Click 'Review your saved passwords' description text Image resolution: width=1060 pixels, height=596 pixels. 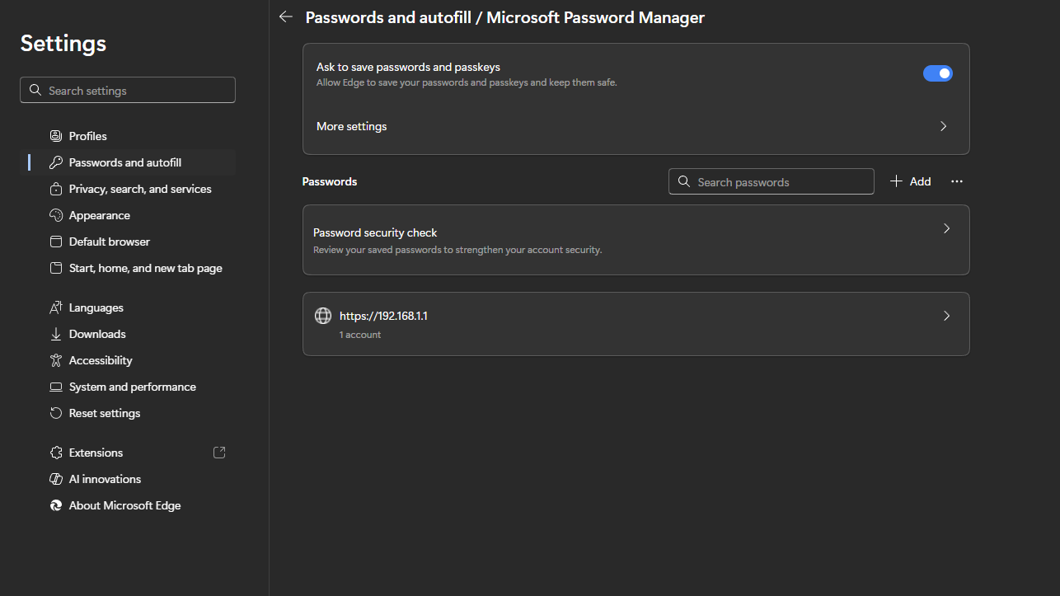coord(457,250)
